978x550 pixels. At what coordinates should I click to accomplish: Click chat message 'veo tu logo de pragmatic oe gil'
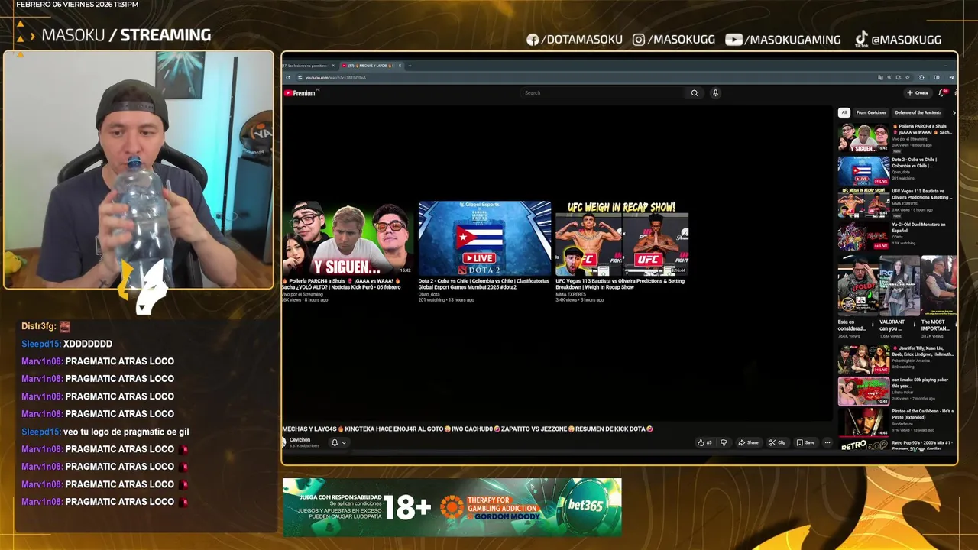click(126, 432)
